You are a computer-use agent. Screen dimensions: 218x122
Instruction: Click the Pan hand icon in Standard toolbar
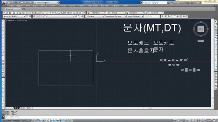[52, 13]
